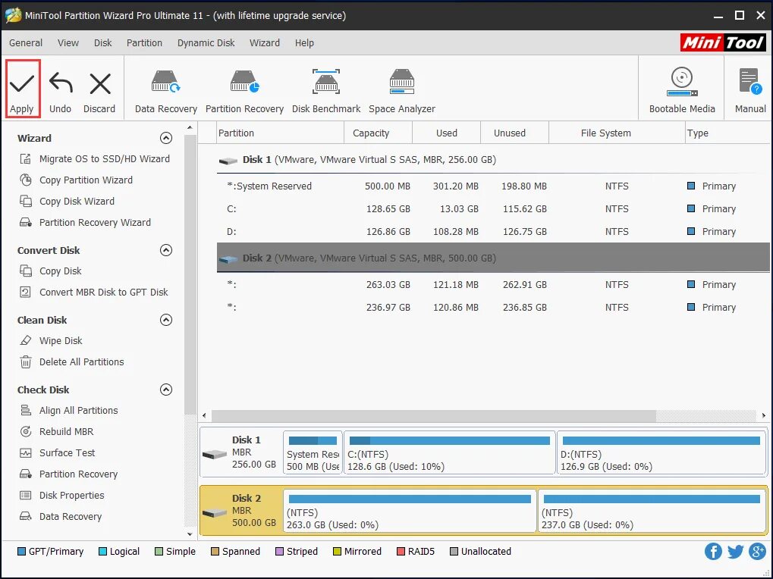Open the Wizard menu
This screenshot has width=773, height=579.
[x=265, y=43]
